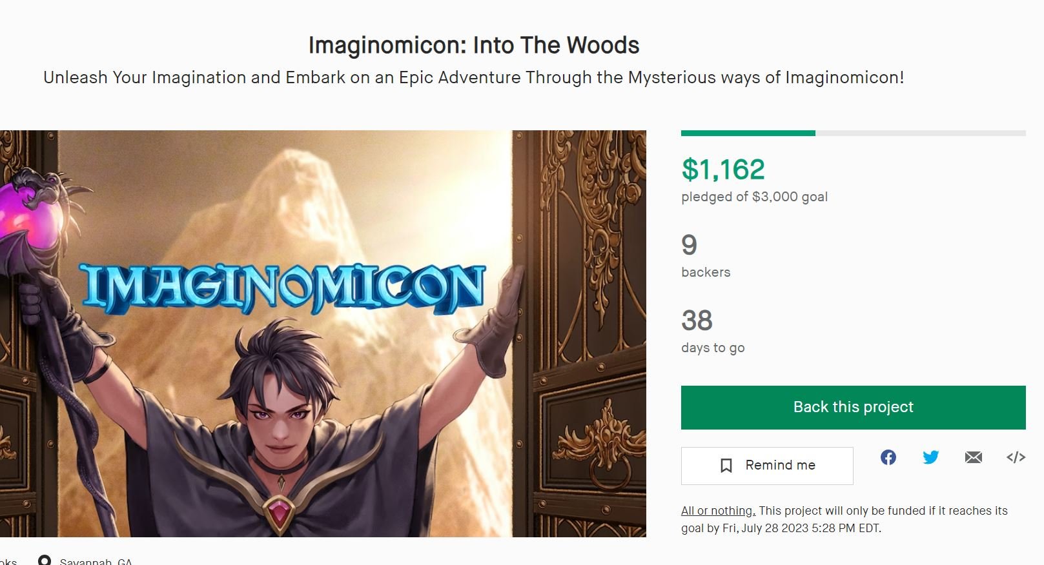Share the project via email icon
The height and width of the screenshot is (565, 1044).
[974, 457]
